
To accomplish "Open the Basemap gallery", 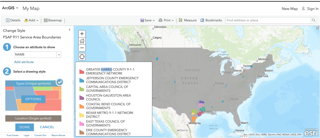I will coord(53,20).
